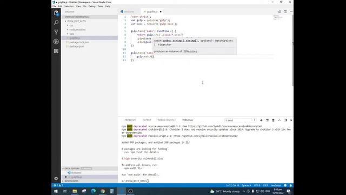
Task: Open the Go menu
Action: 85,6
